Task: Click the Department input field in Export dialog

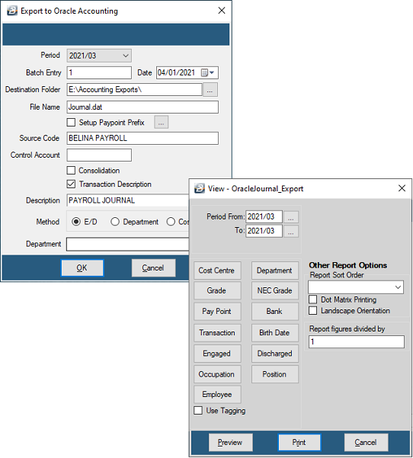Action: coord(128,244)
